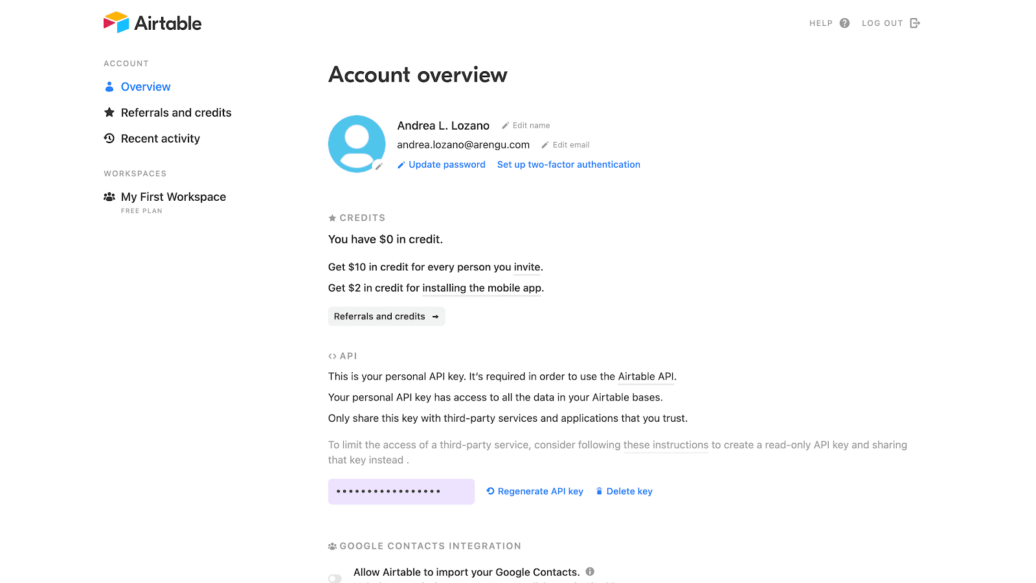Image resolution: width=1036 pixels, height=583 pixels.
Task: Click the Edit email pencil icon
Action: point(545,145)
